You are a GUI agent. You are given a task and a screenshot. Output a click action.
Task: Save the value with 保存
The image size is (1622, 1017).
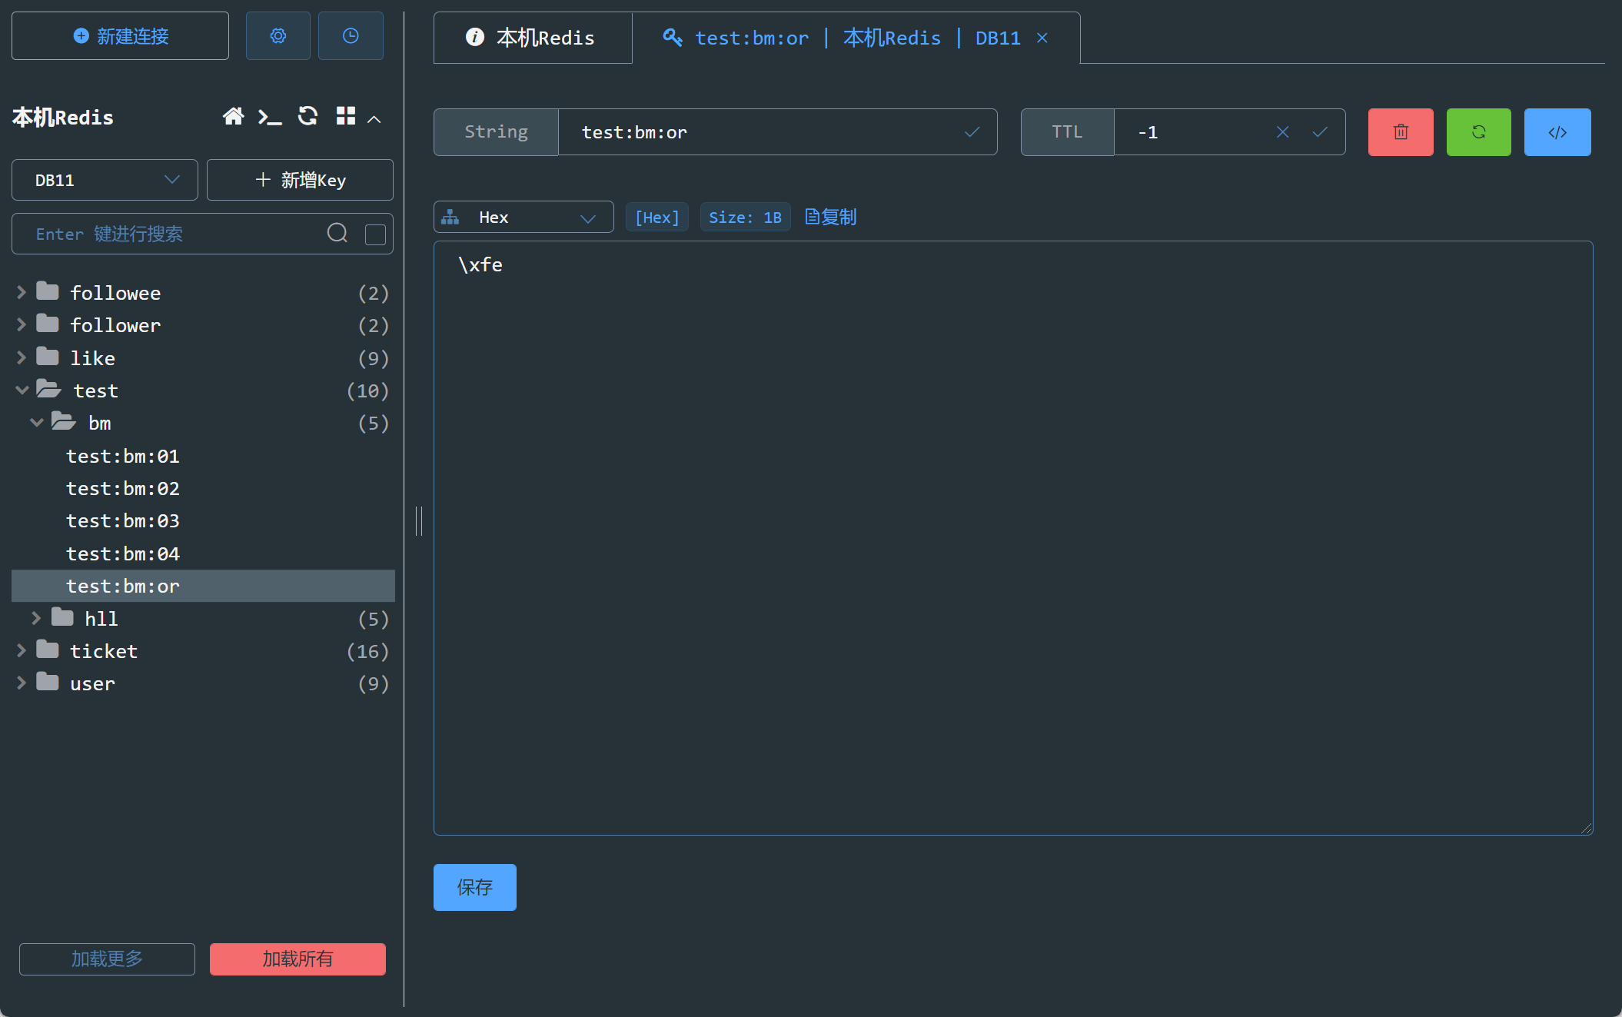tap(474, 887)
